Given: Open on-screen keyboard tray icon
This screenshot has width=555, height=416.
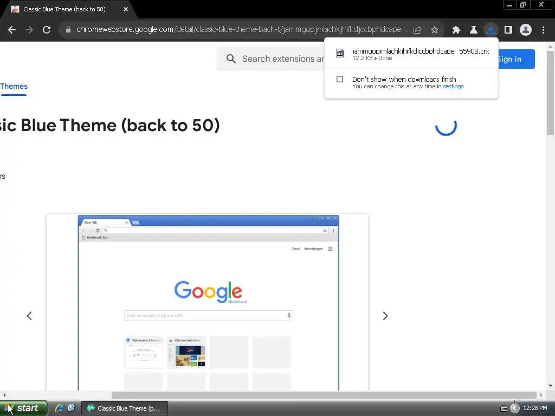Looking at the screenshot, I should [504, 408].
